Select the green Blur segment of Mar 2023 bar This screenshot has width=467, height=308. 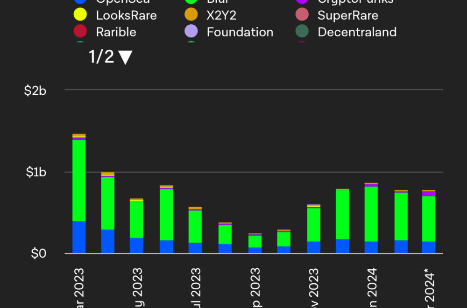[x=79, y=180]
